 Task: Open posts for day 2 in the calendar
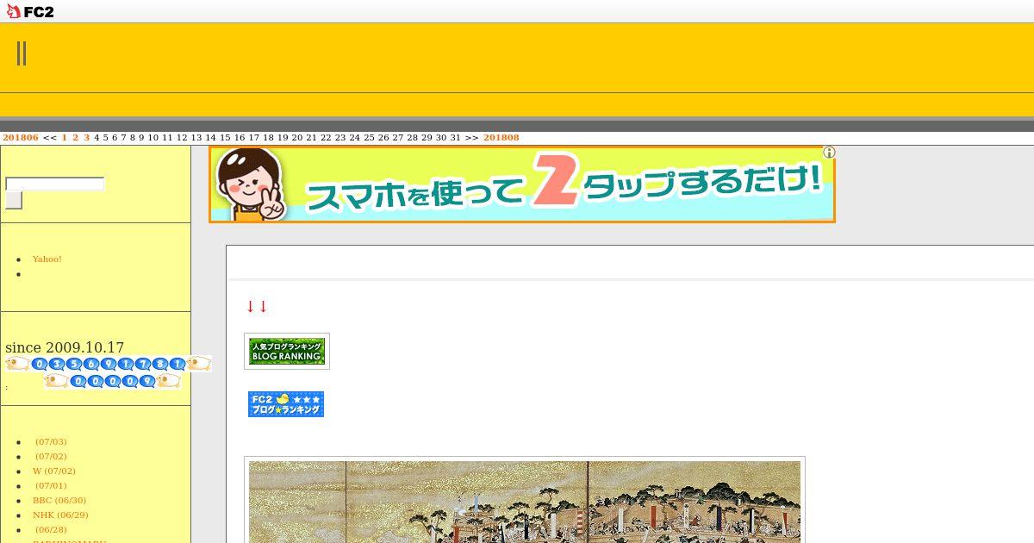(76, 138)
